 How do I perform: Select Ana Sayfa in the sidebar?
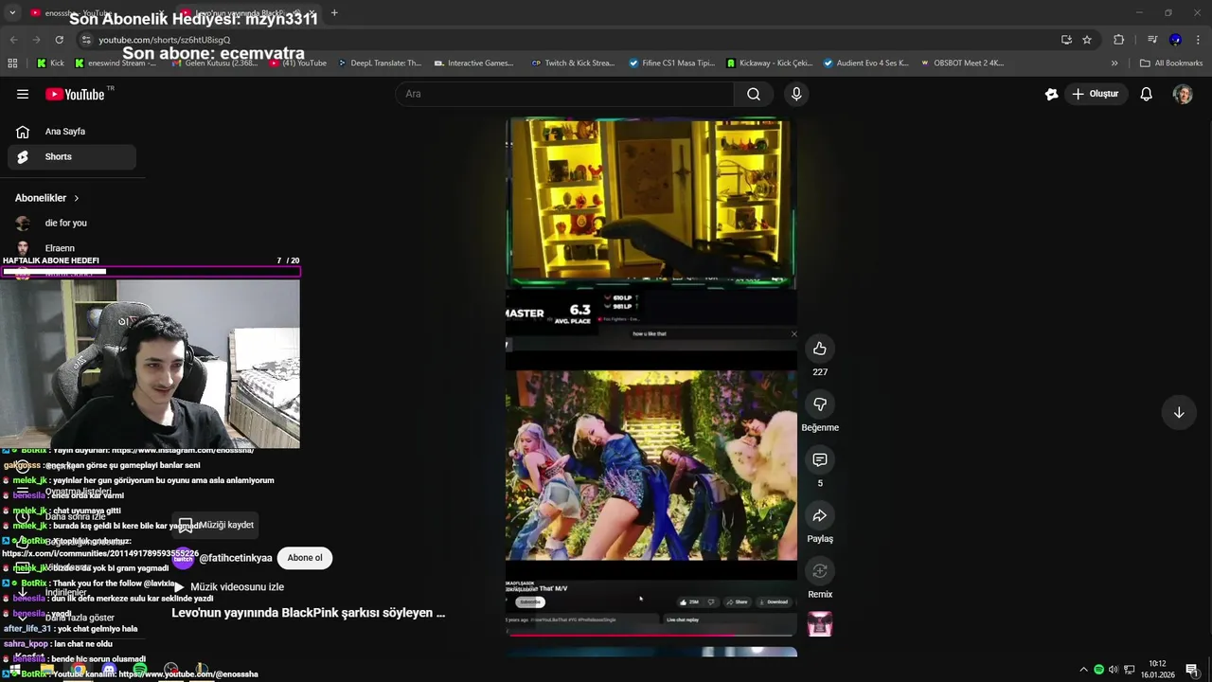coord(71,132)
